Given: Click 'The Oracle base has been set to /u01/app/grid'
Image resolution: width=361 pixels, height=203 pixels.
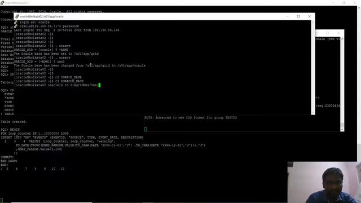Looking at the screenshot, I should (x=56, y=54).
